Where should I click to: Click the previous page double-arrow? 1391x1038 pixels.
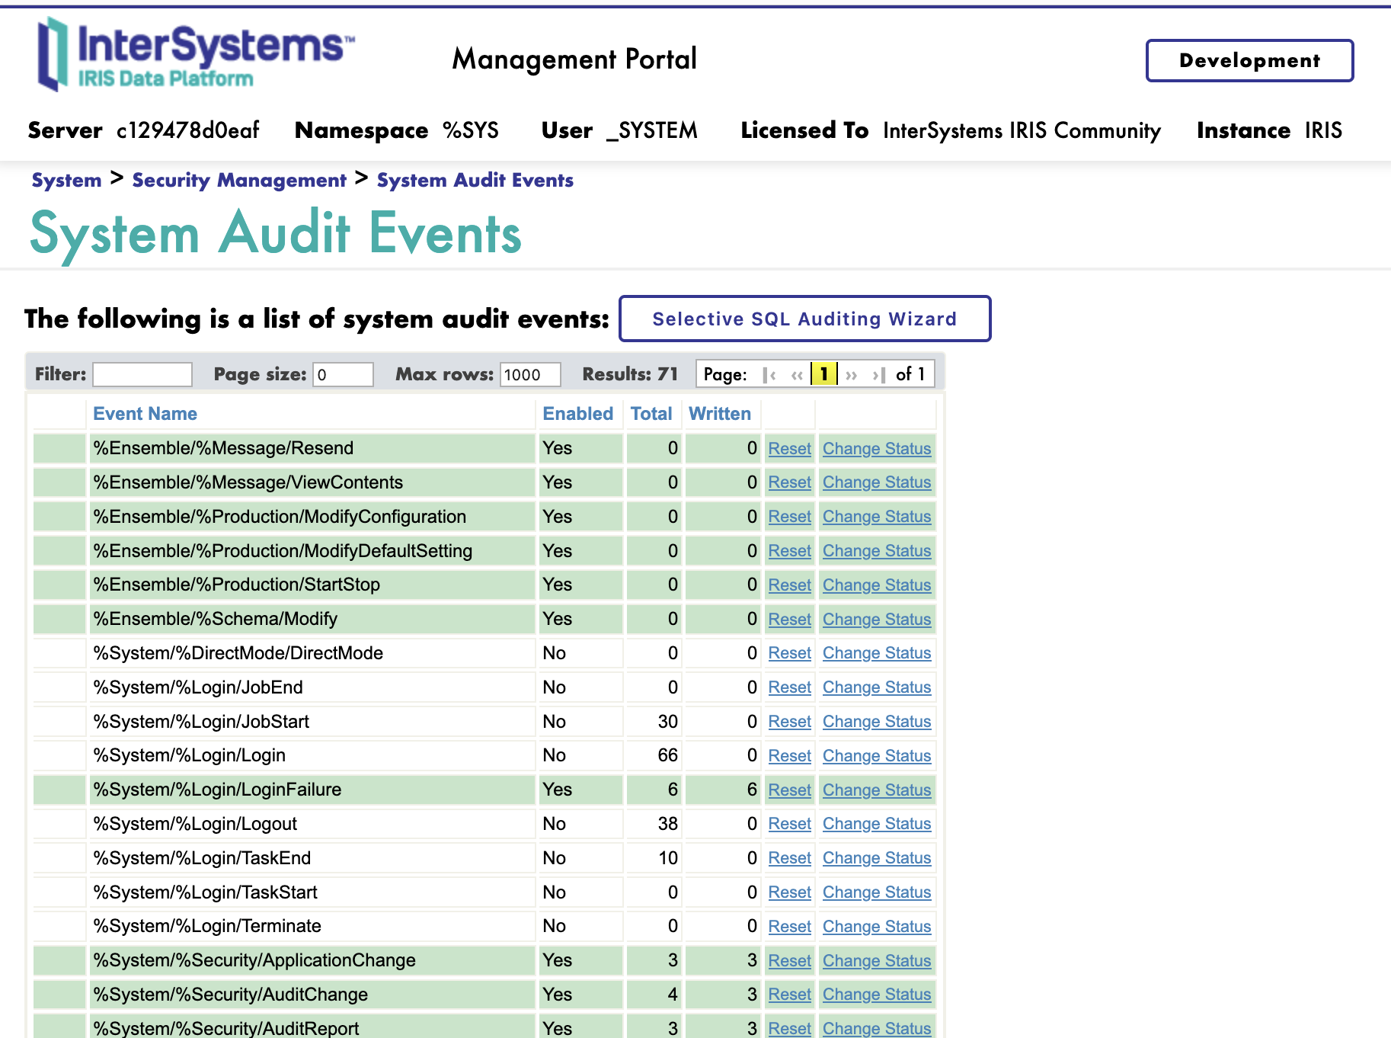coord(797,375)
